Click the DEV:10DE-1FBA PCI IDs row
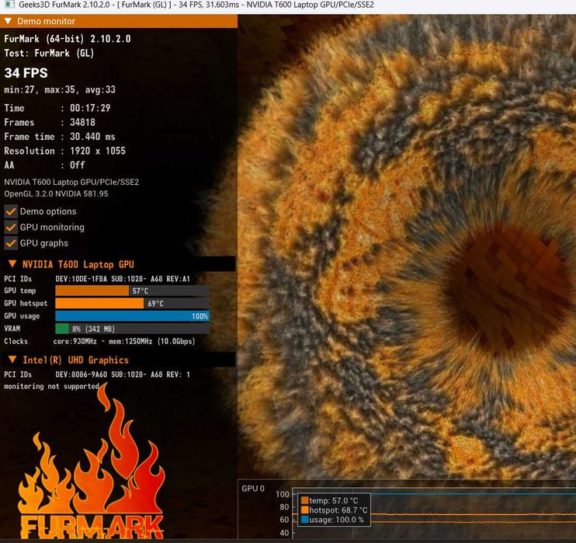The height and width of the screenshot is (543, 576). pos(97,279)
